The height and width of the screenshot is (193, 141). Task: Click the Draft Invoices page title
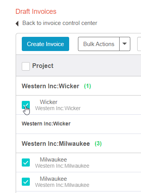pos(36,12)
